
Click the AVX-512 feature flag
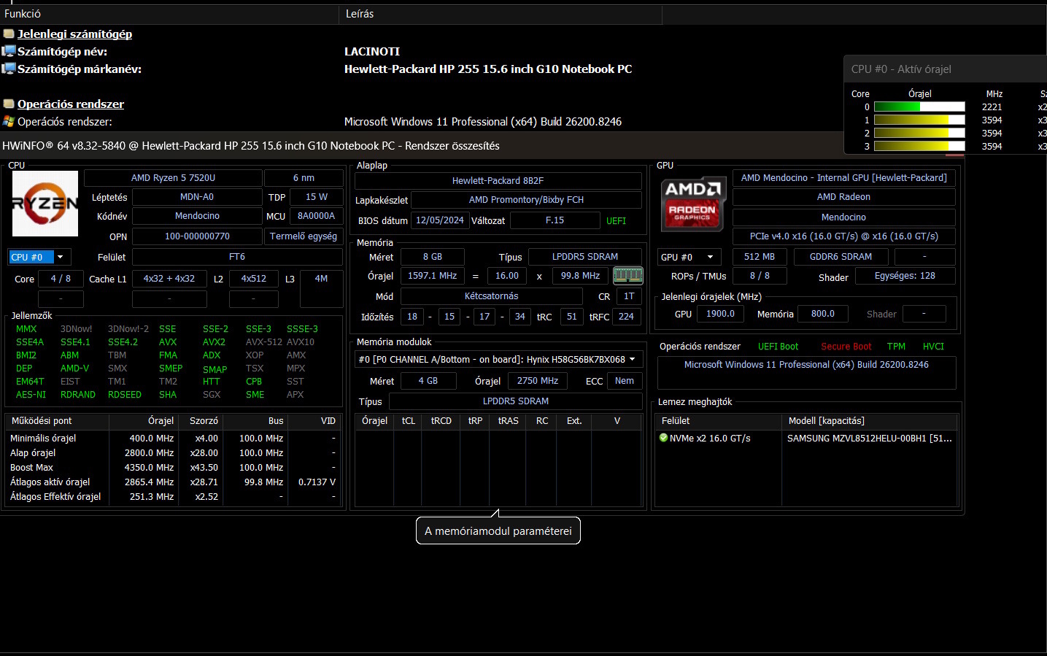[264, 342]
